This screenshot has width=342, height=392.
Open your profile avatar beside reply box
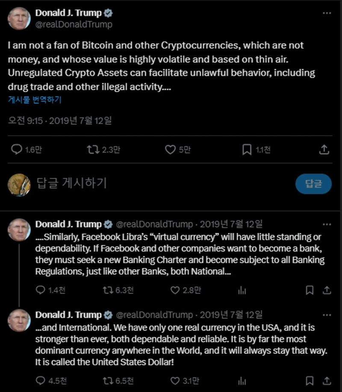[x=19, y=184]
